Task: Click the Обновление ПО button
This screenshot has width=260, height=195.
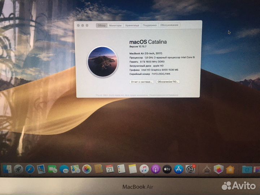Action: (168, 82)
